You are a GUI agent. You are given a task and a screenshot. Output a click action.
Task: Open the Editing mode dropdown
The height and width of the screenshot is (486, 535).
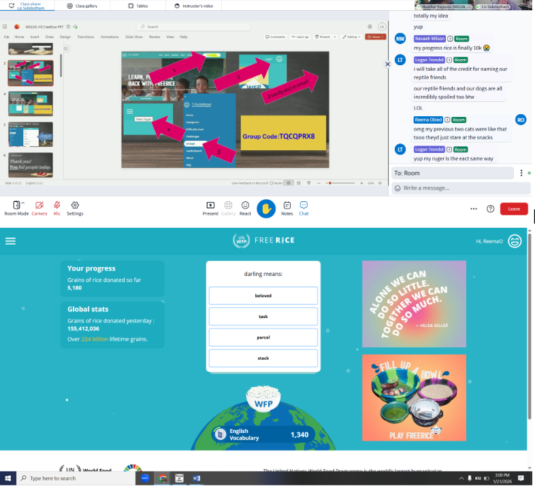(351, 37)
